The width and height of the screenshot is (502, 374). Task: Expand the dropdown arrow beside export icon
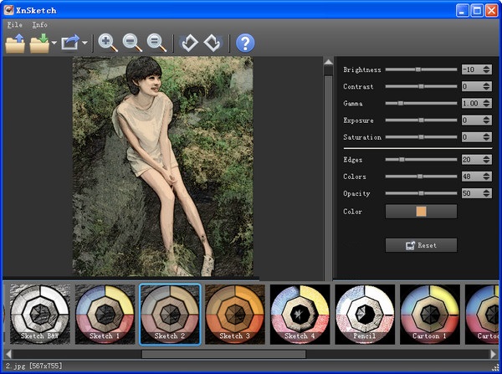pos(85,44)
